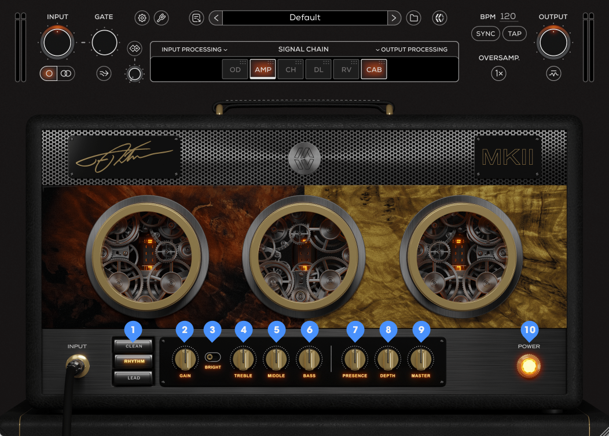Expand the Input Processing dropdown
This screenshot has width=609, height=436.
(x=195, y=49)
